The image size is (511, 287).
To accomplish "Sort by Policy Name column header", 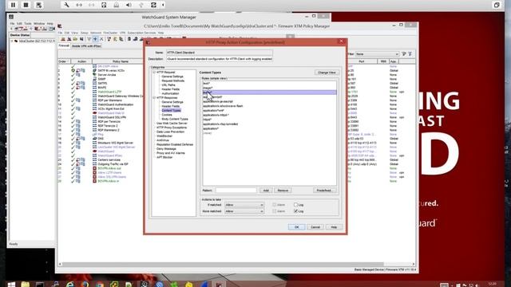I will 121,61.
